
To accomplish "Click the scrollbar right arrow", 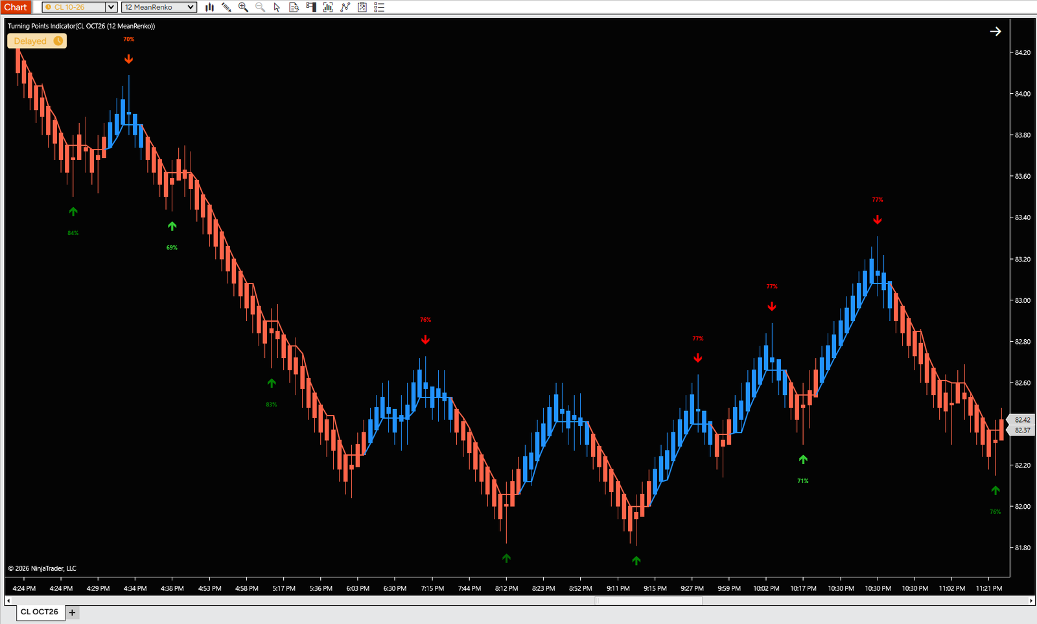I will tap(1031, 601).
